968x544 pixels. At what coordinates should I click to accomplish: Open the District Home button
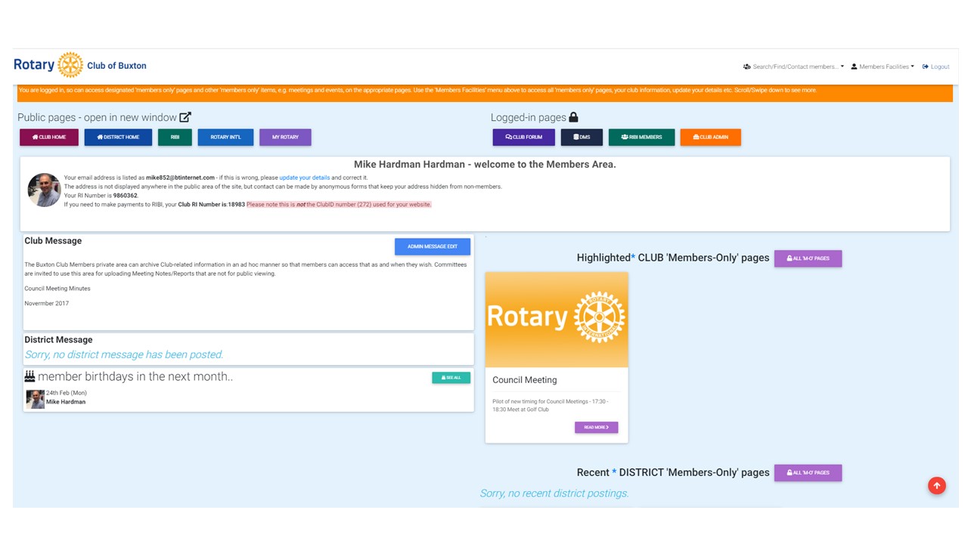tap(118, 137)
